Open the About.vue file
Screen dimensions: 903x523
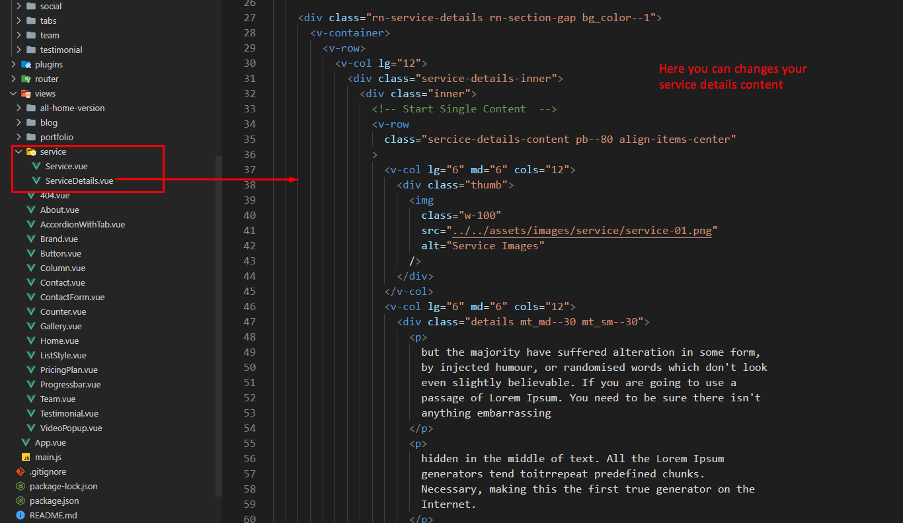tap(59, 210)
